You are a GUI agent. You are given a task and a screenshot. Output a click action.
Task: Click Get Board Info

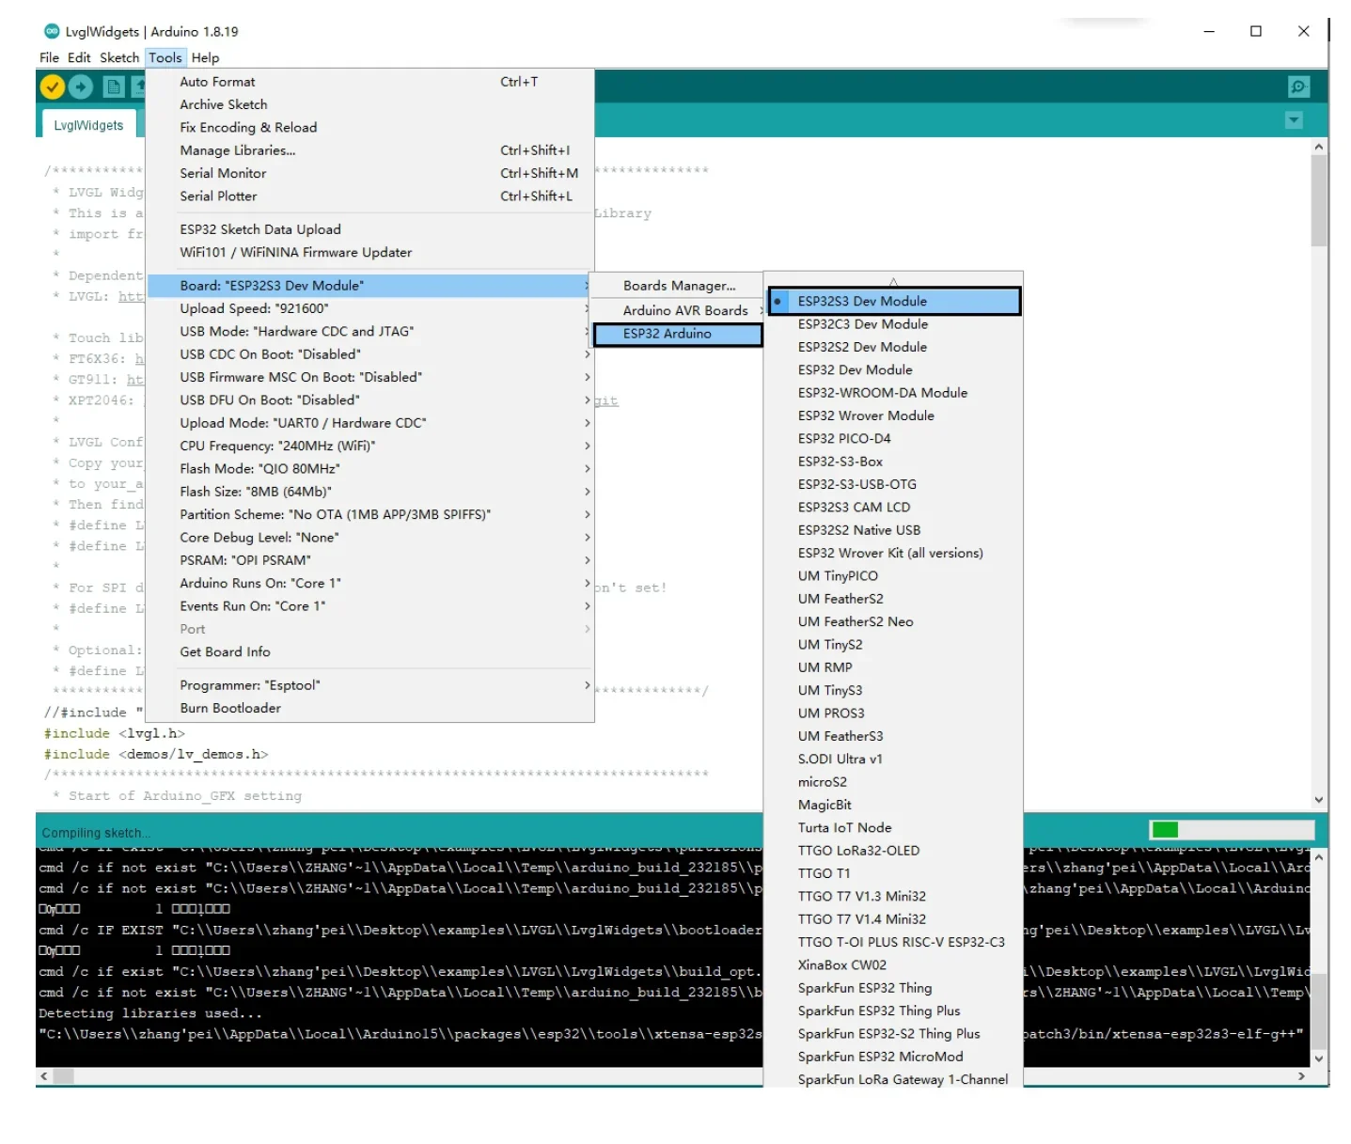tap(225, 652)
